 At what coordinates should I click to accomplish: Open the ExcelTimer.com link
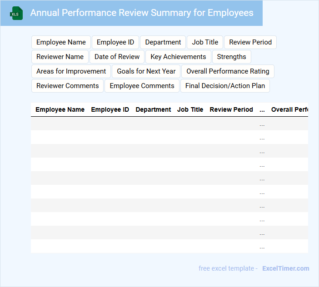(x=285, y=268)
